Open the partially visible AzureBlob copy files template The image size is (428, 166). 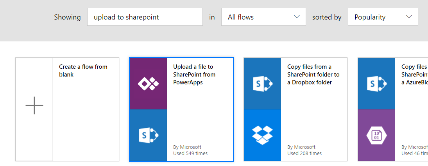(x=414, y=75)
